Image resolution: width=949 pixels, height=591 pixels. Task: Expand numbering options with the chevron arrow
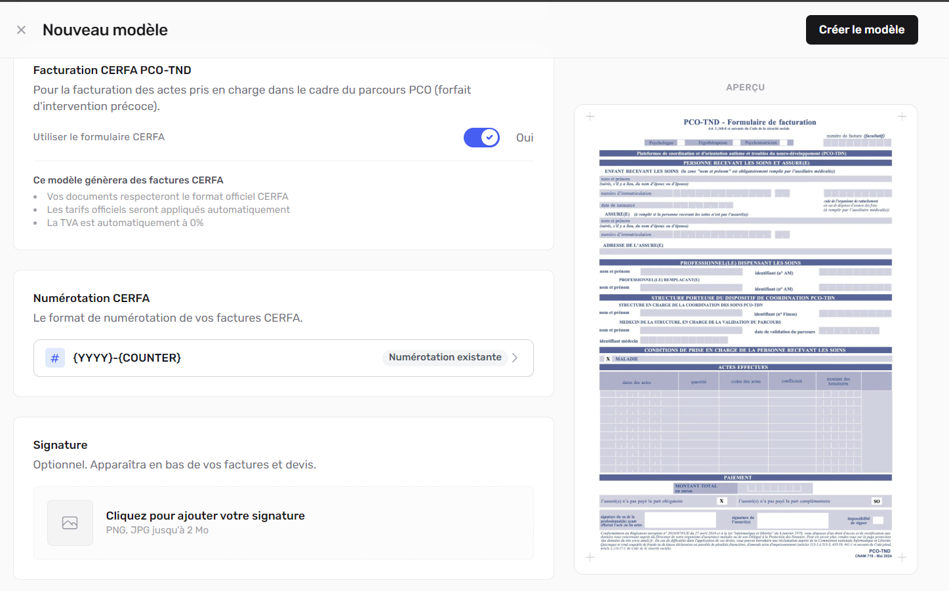(515, 358)
